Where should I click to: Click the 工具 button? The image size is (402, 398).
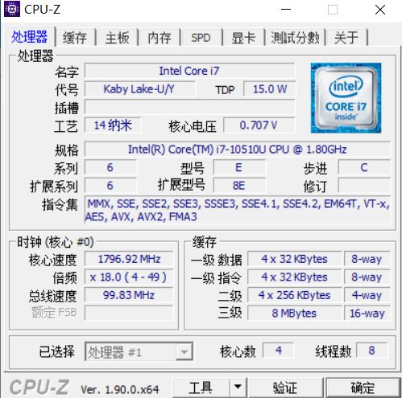point(201,388)
